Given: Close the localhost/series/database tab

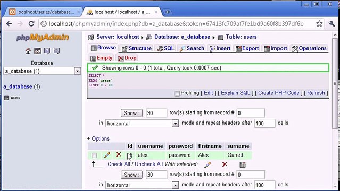Looking at the screenshot, I should click(x=78, y=12).
